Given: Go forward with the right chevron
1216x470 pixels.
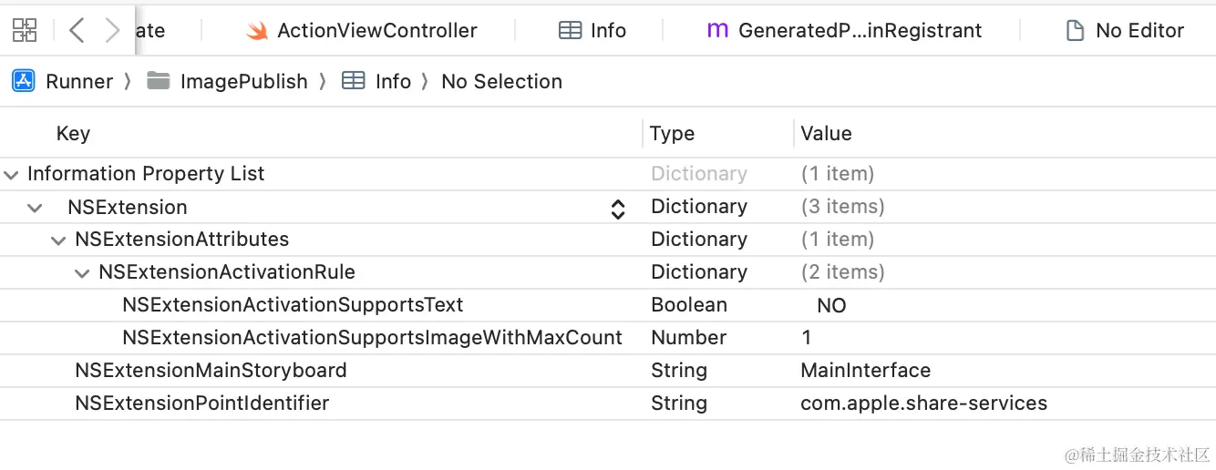Looking at the screenshot, I should (112, 30).
